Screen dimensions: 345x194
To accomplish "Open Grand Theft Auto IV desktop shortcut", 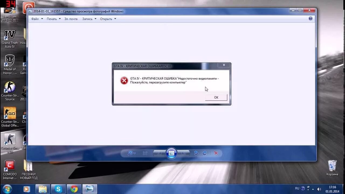I will 10,39.
